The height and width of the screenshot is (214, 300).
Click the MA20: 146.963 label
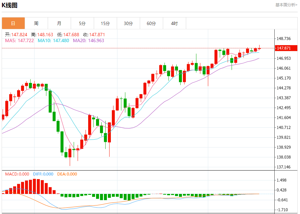tap(88, 40)
